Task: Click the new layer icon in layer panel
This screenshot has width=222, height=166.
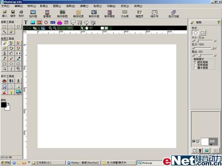Action: [194, 151]
